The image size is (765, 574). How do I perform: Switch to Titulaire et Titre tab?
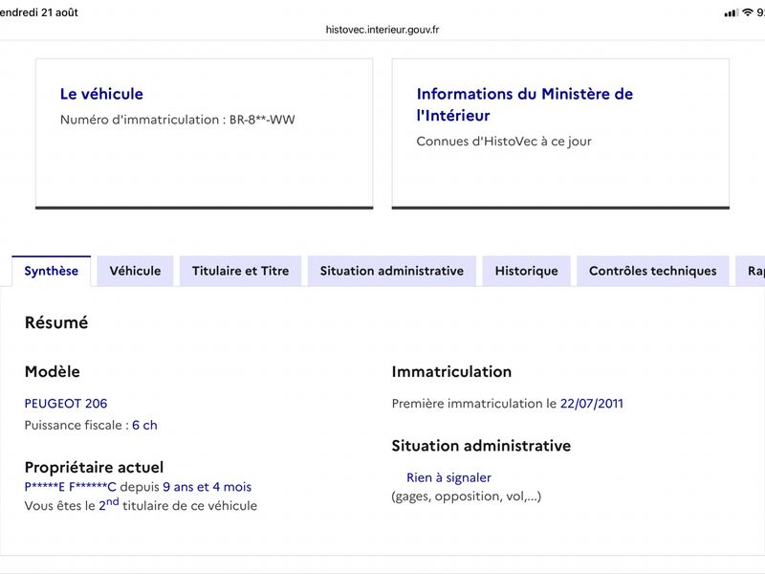click(x=241, y=271)
